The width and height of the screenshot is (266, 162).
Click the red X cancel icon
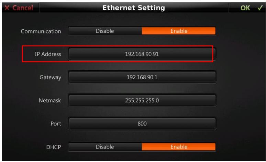tap(7, 8)
